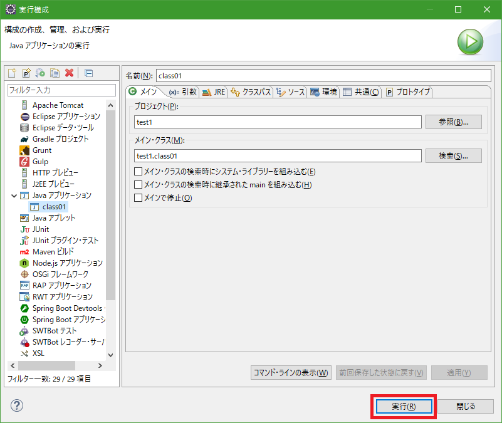
Task: Enable システム・ライブラリーを組み込む checkbox
Action: (139, 172)
